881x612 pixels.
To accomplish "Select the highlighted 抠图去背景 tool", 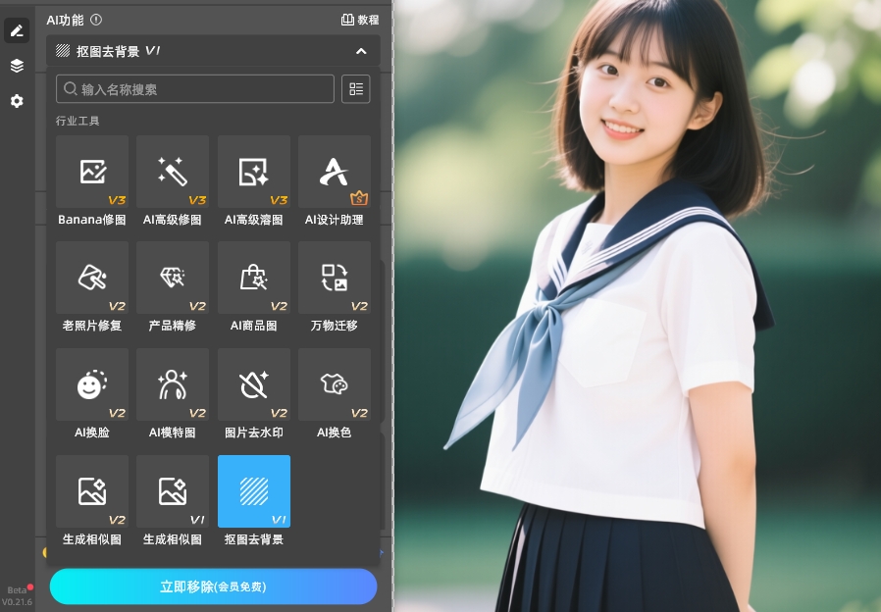I will click(253, 490).
